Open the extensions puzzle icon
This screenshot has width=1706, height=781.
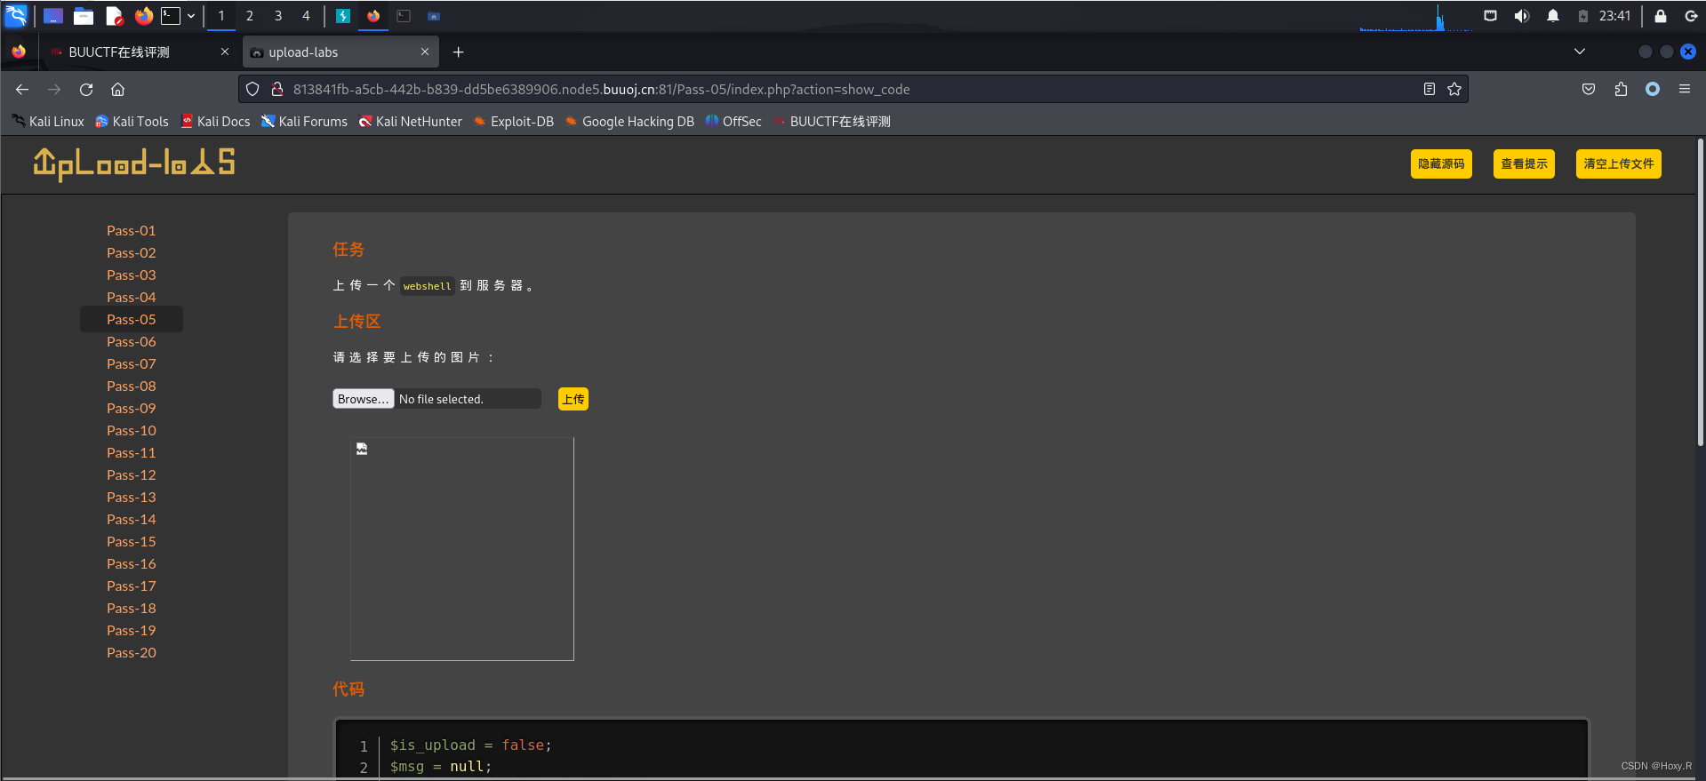(x=1621, y=89)
